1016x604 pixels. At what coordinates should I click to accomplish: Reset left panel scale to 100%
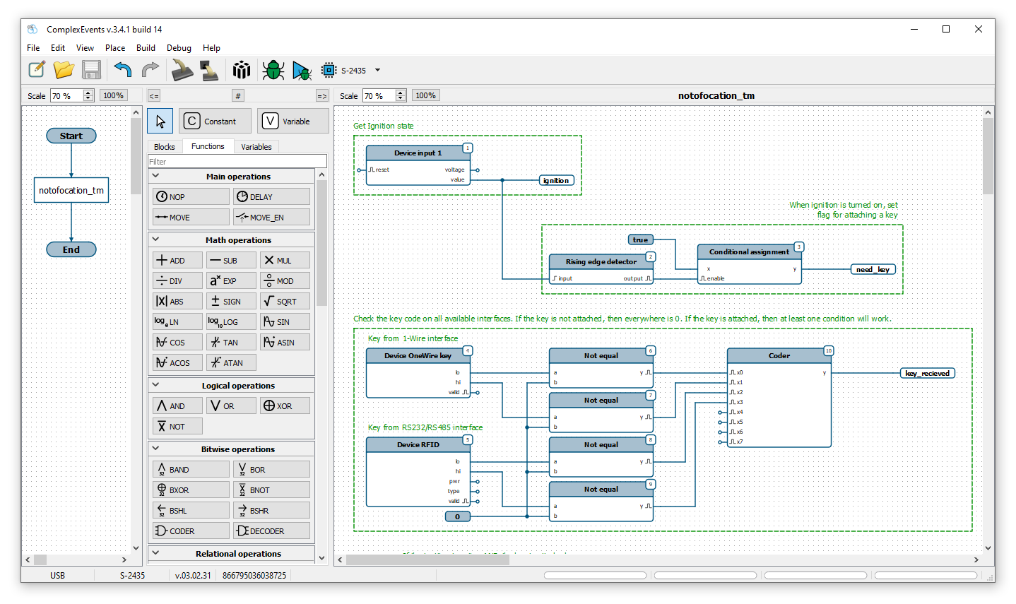113,95
